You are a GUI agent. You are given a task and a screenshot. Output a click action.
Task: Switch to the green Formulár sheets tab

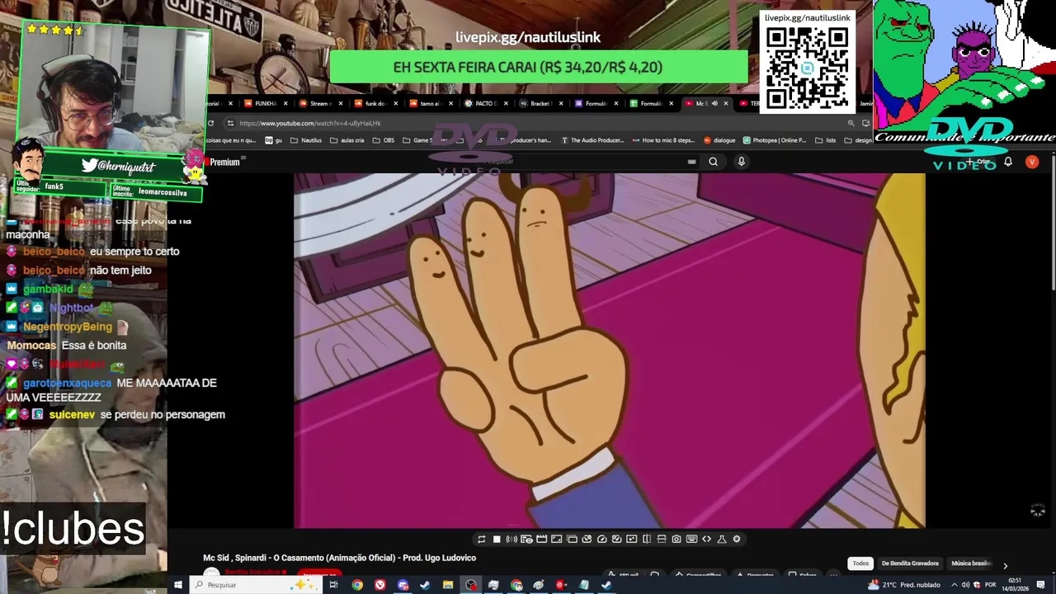click(x=650, y=103)
